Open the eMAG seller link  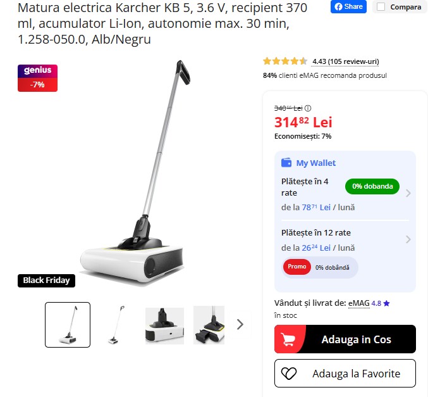[x=358, y=303]
